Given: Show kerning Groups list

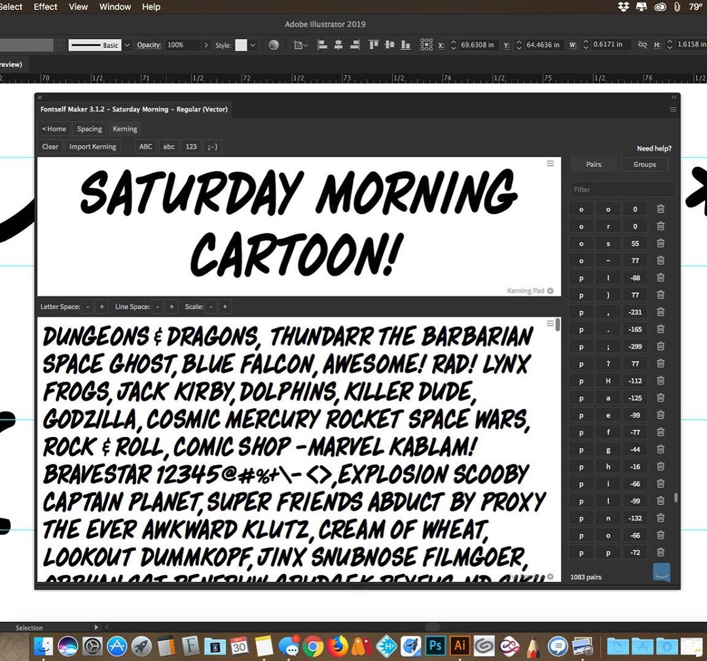Looking at the screenshot, I should point(645,164).
